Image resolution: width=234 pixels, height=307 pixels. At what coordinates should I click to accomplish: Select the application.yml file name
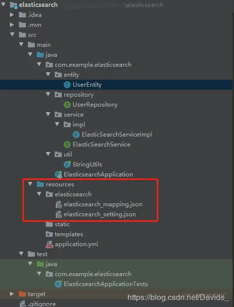(76, 244)
